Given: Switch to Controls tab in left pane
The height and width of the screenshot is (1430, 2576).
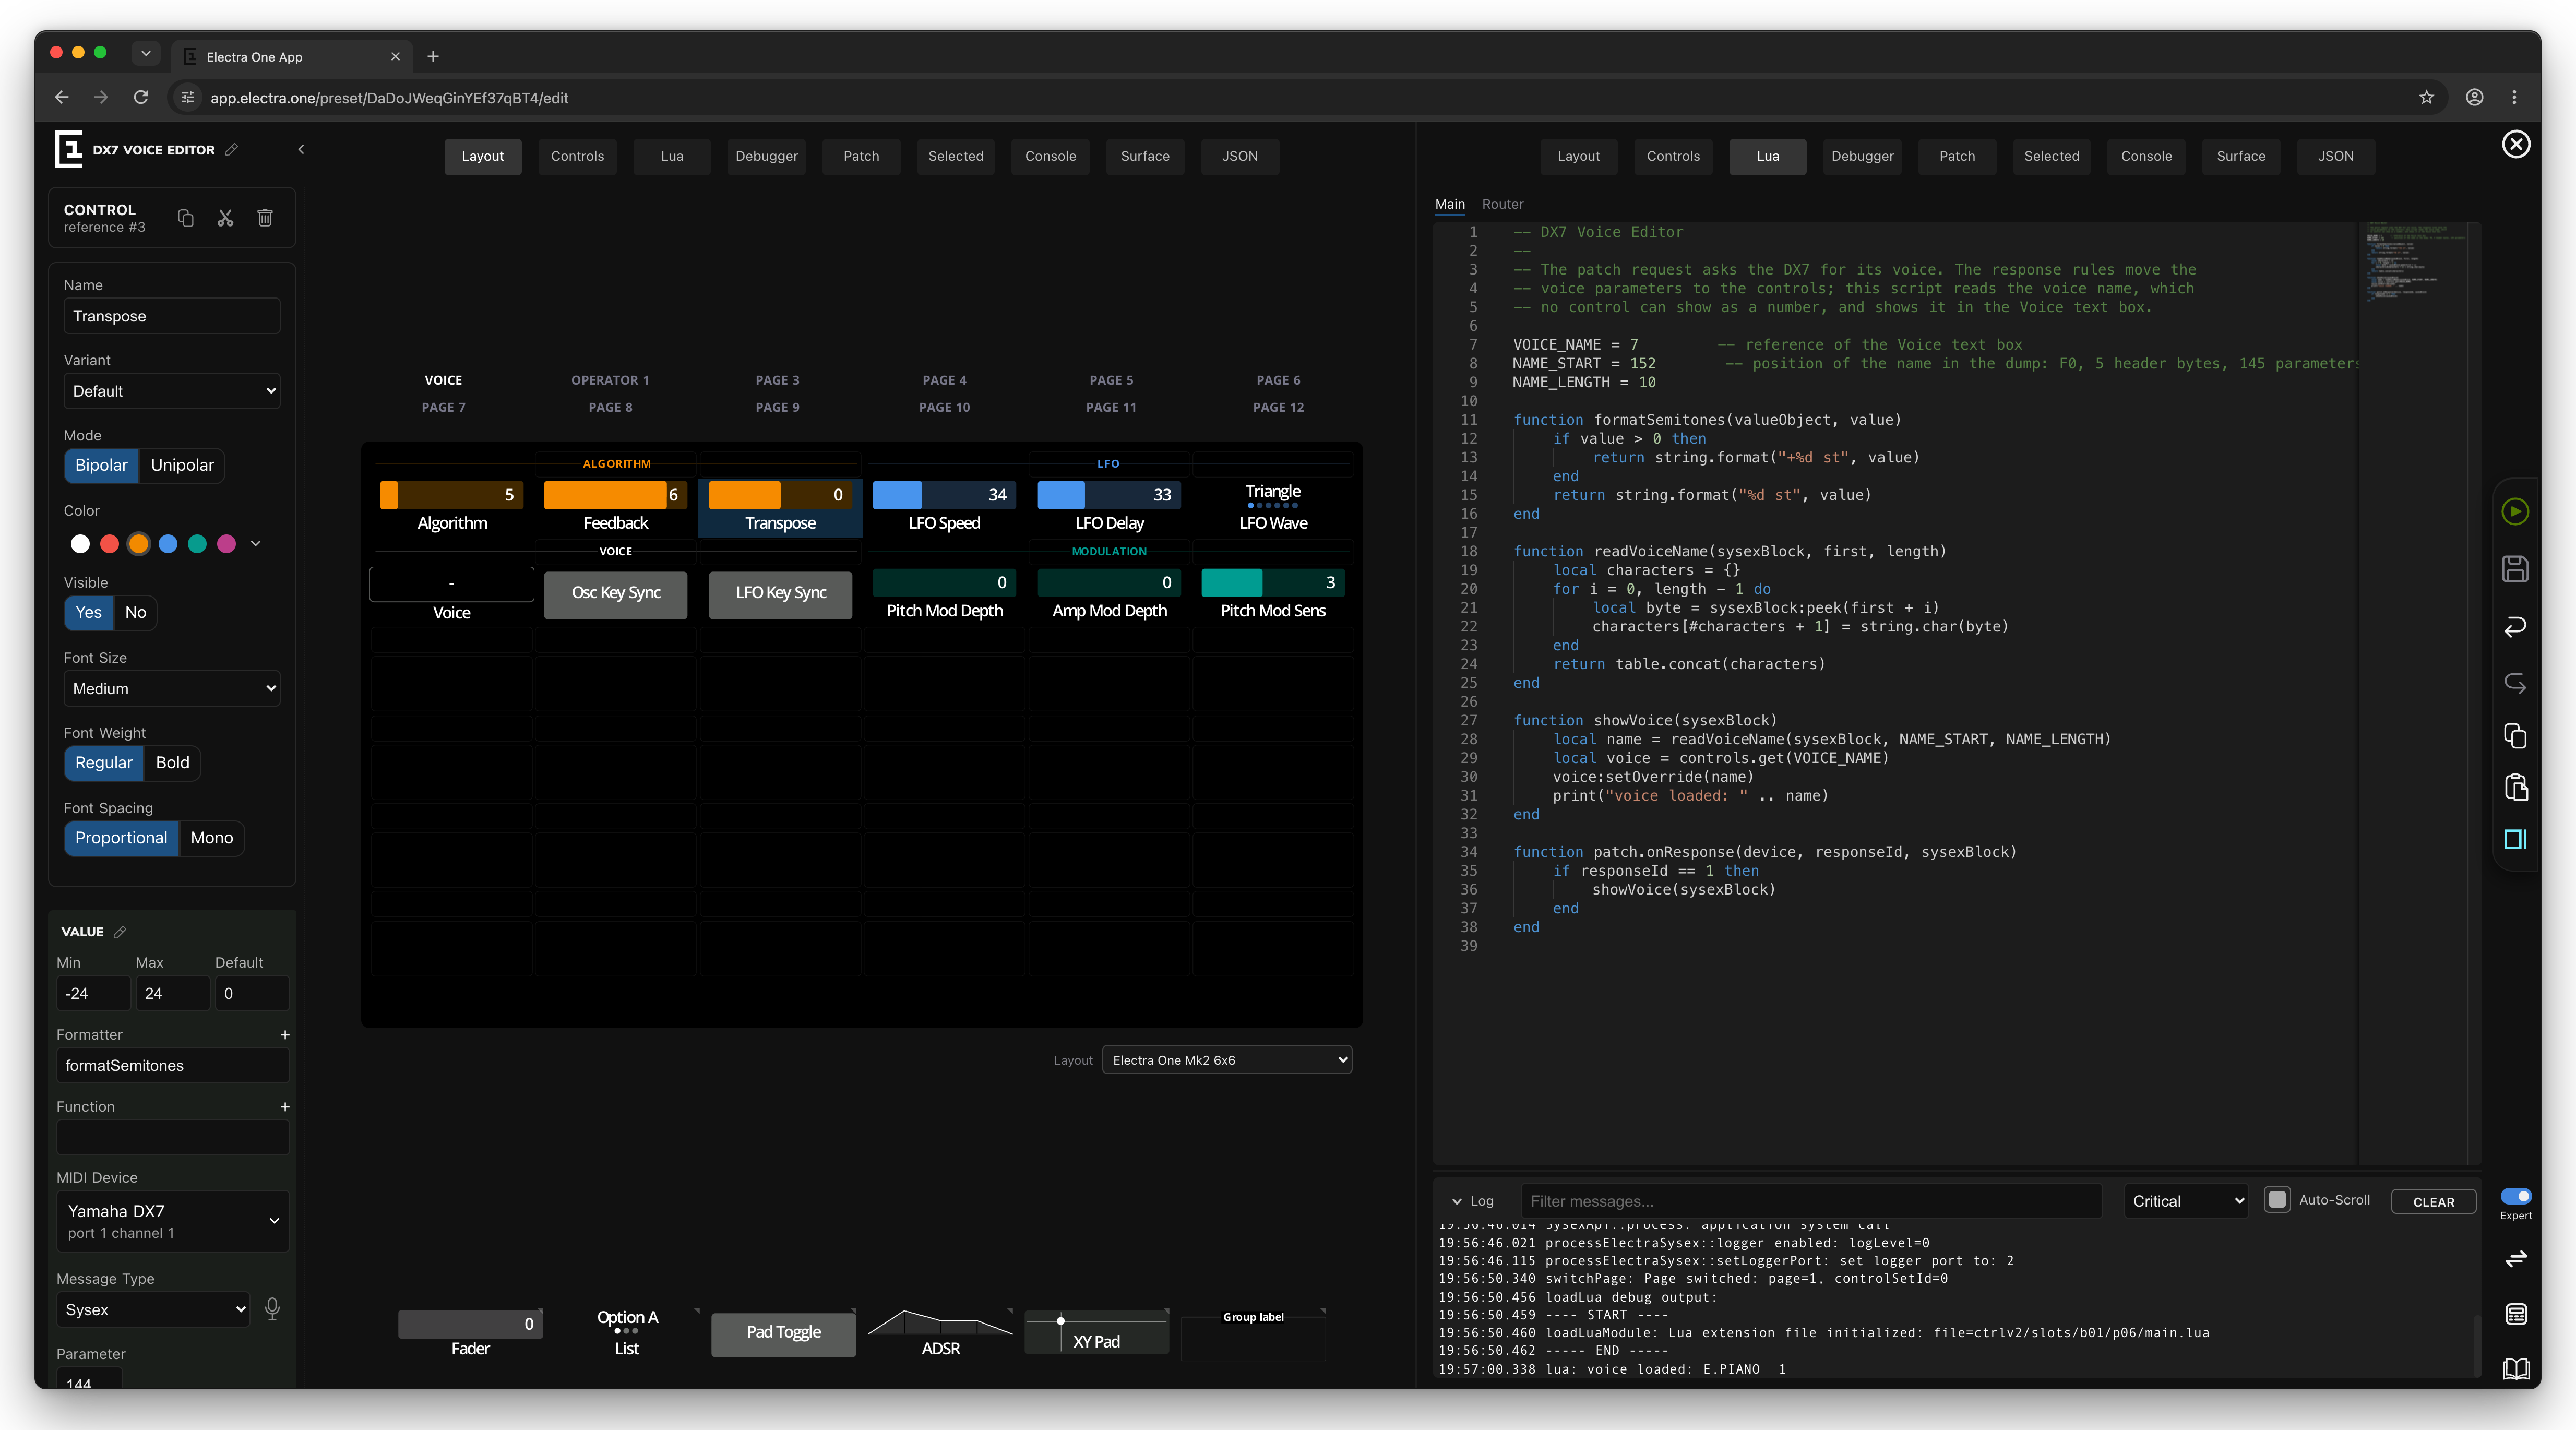Looking at the screenshot, I should tap(577, 156).
